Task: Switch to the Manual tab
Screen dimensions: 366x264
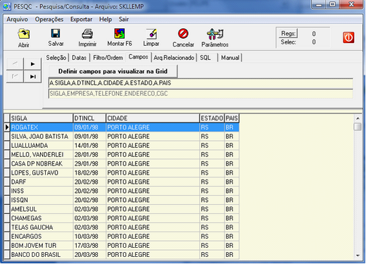Action: point(230,58)
